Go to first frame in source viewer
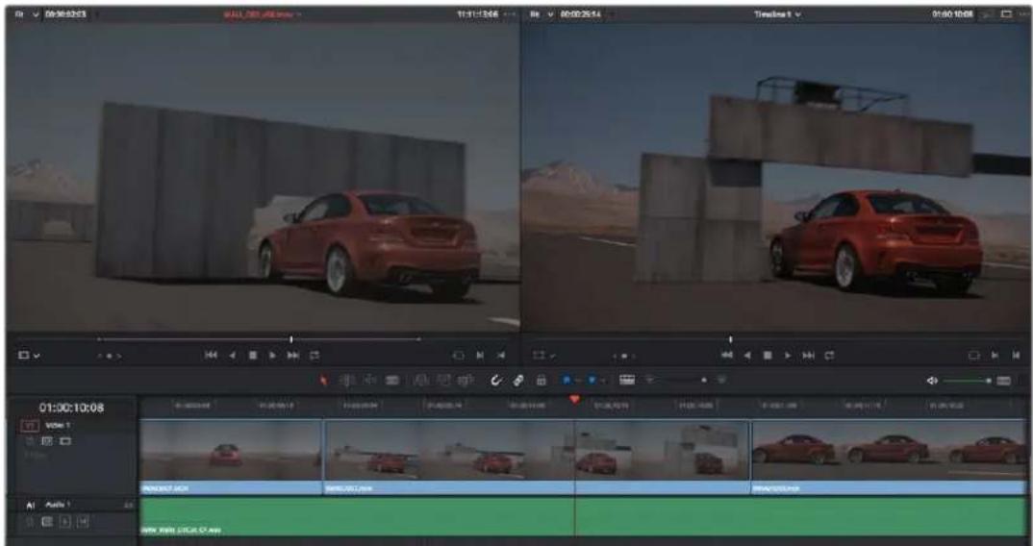Image resolution: width=1033 pixels, height=546 pixels. point(211,355)
